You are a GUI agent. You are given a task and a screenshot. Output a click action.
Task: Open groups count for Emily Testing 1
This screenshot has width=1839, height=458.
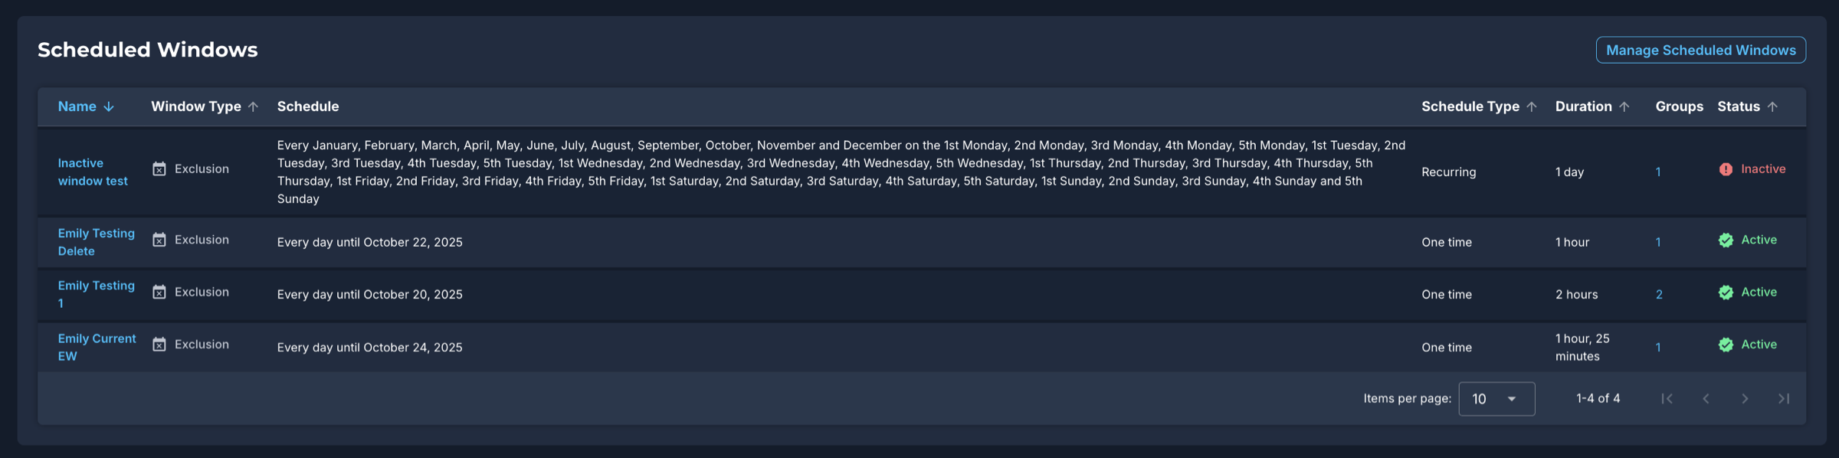[x=1659, y=294]
